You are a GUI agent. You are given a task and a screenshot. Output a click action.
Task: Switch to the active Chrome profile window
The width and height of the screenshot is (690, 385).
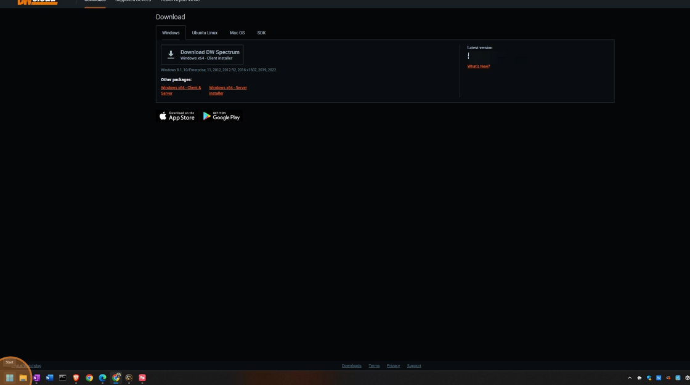116,378
